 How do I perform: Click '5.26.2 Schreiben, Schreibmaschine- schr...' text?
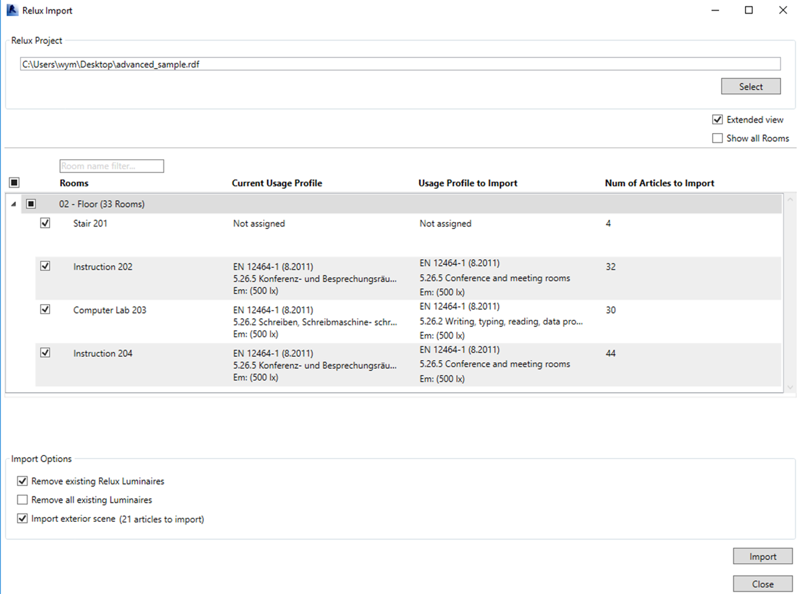[x=315, y=322]
